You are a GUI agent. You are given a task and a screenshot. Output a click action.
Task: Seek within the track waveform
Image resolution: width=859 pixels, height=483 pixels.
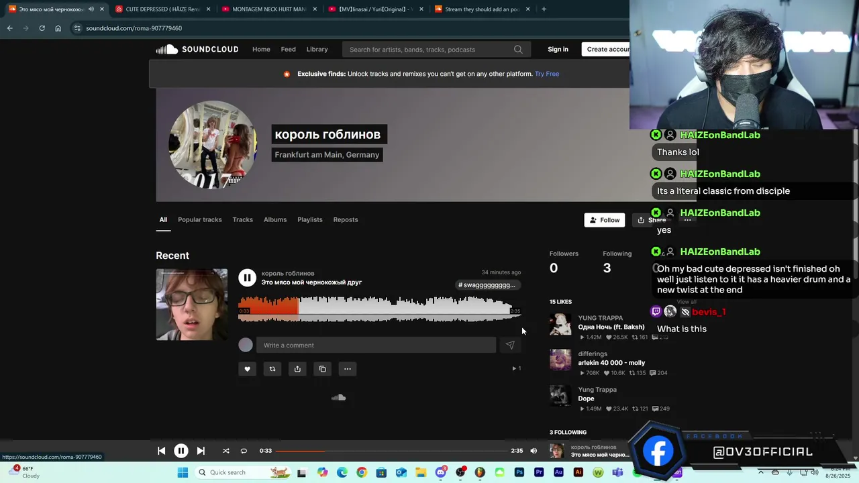coord(380,309)
